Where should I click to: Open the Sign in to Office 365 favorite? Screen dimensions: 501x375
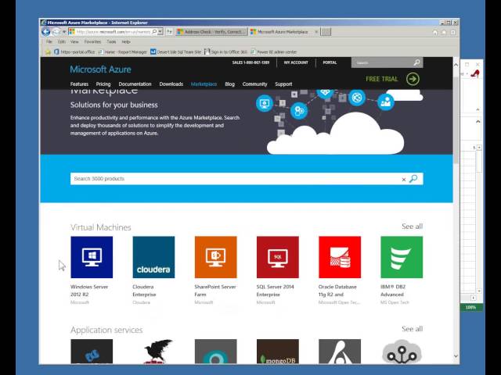225,52
